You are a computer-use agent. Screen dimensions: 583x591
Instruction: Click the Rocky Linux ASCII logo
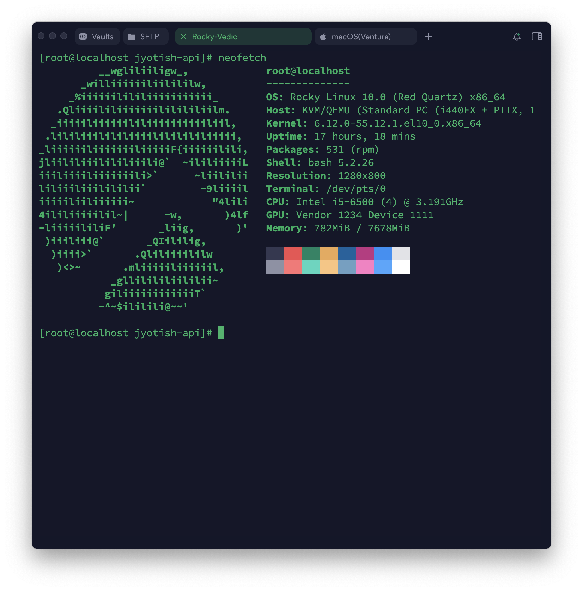[143, 189]
